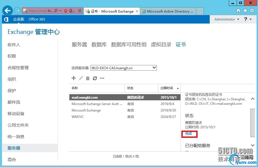Expand the 已分配给服务 section chevron

pyautogui.click(x=253, y=145)
